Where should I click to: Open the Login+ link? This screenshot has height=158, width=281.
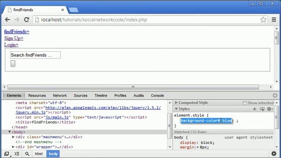(11, 45)
